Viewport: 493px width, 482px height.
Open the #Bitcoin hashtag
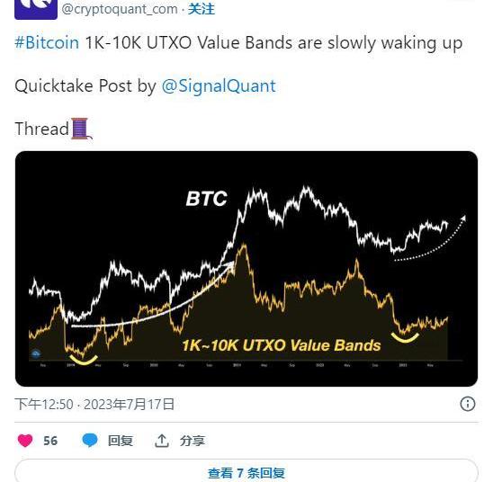(x=47, y=42)
